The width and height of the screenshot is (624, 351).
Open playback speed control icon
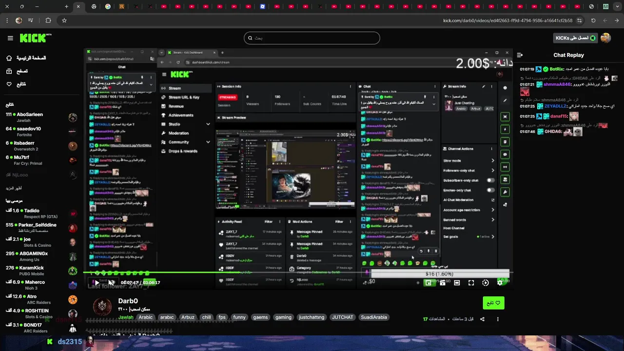coord(485,283)
